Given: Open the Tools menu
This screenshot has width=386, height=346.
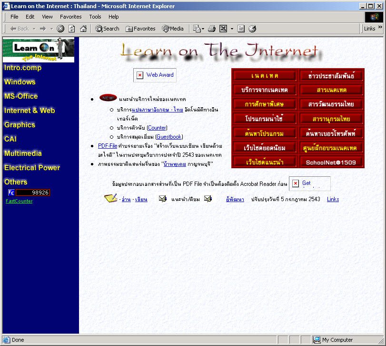Looking at the screenshot, I should 95,17.
